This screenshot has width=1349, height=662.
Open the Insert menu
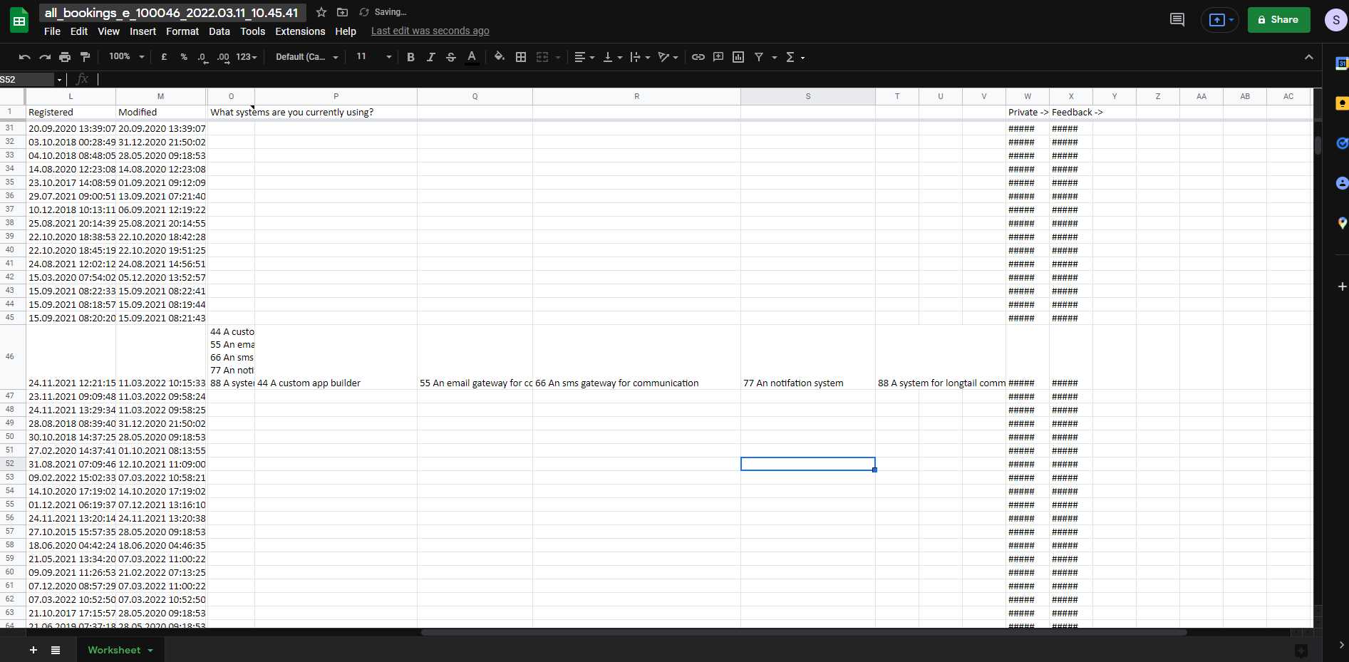[x=143, y=31]
